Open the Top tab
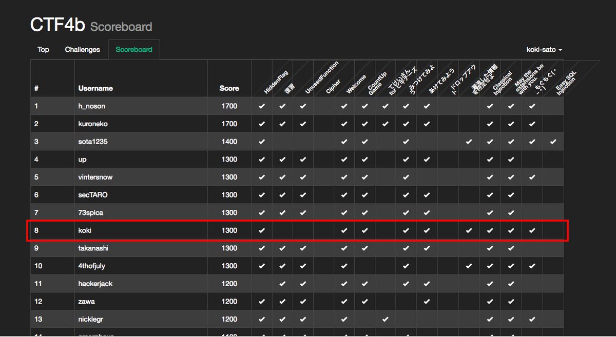 coord(43,49)
